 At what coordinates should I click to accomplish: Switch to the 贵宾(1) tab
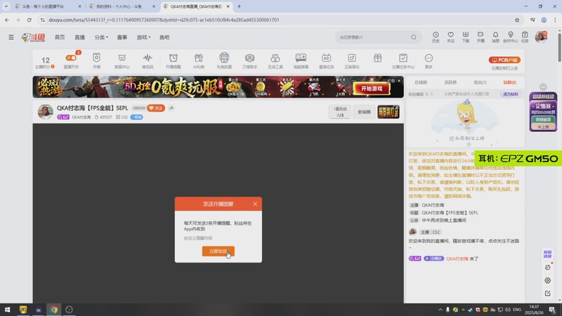click(x=480, y=82)
